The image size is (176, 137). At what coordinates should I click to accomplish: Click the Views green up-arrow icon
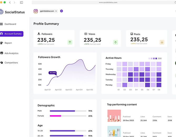pyautogui.click(x=115, y=42)
